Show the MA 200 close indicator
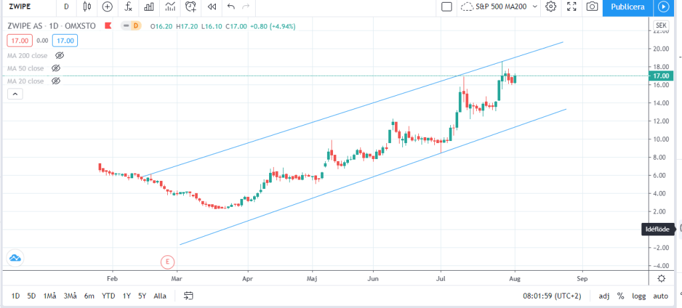 (x=59, y=55)
